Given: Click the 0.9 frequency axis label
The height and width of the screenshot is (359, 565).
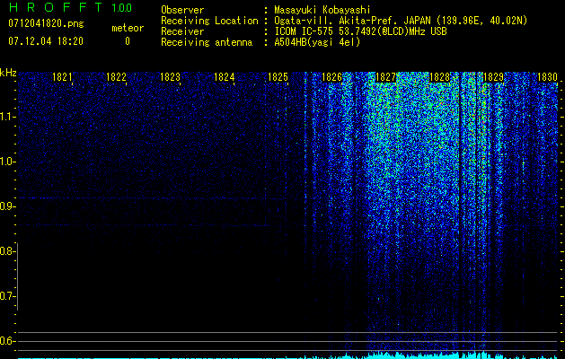Looking at the screenshot, I should tap(6, 206).
